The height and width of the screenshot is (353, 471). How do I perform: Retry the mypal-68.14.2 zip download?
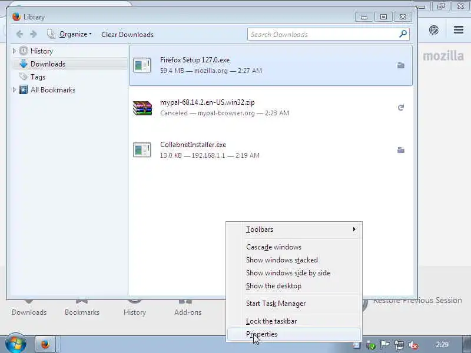[401, 108]
